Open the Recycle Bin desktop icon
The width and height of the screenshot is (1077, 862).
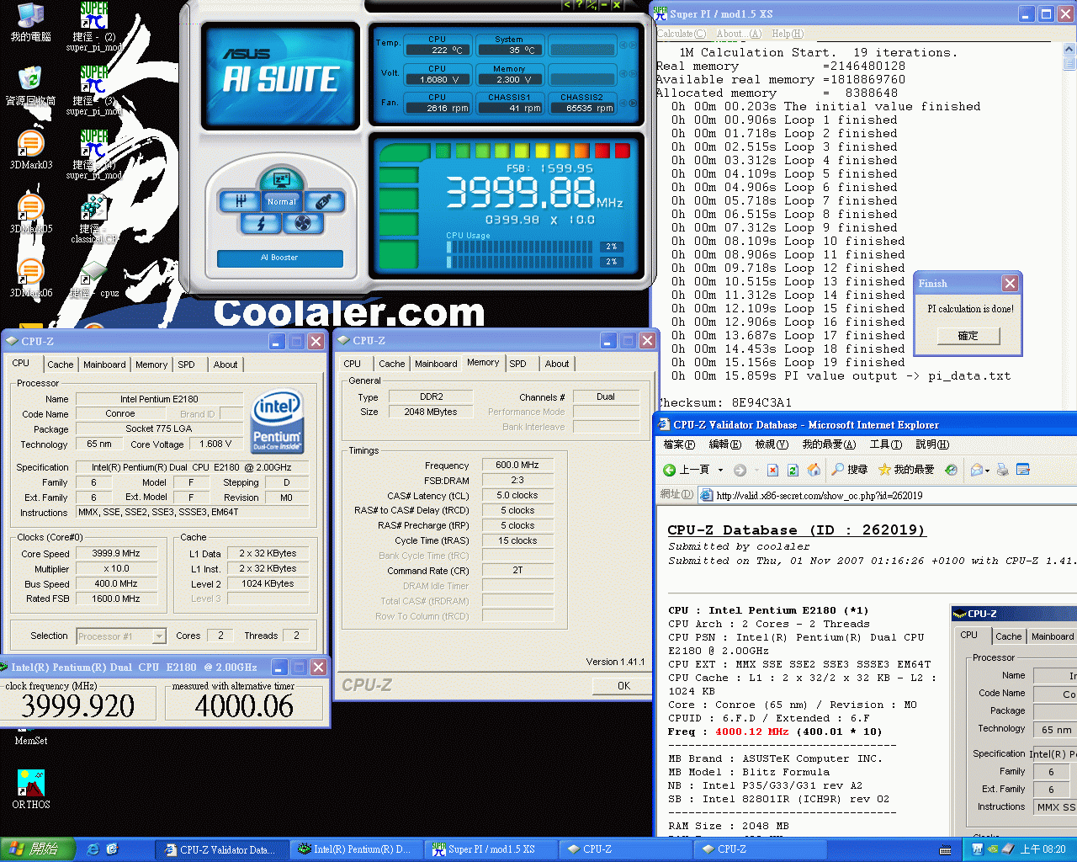click(31, 87)
